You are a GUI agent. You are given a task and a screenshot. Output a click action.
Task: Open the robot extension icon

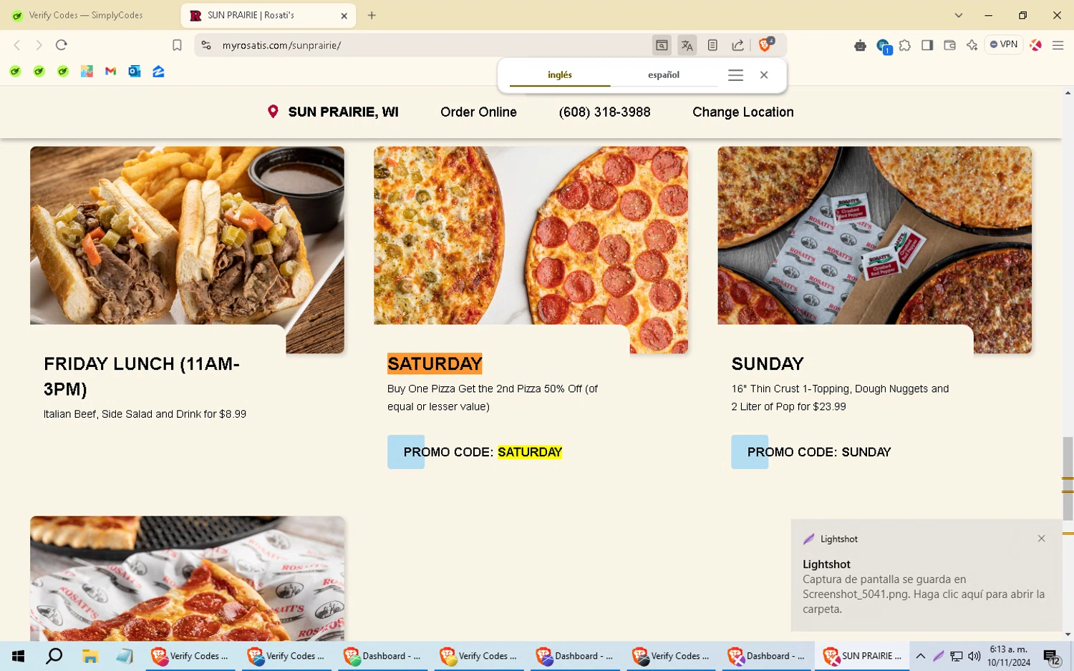coord(860,46)
